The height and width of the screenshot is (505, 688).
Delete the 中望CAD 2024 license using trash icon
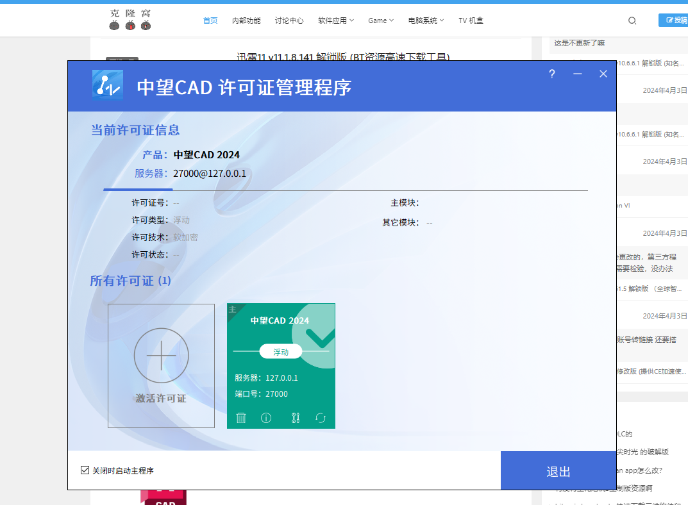(241, 418)
